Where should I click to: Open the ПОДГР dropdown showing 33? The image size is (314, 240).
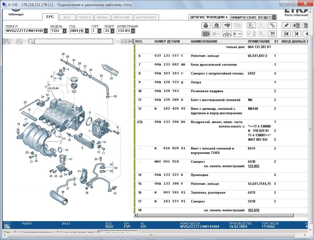click(112, 31)
